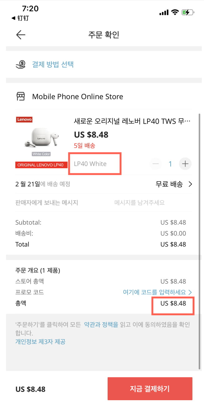Open the product title 새로운 오리지널 레노버 LP40
Image resolution: width=204 pixels, height=403 pixels.
point(132,121)
